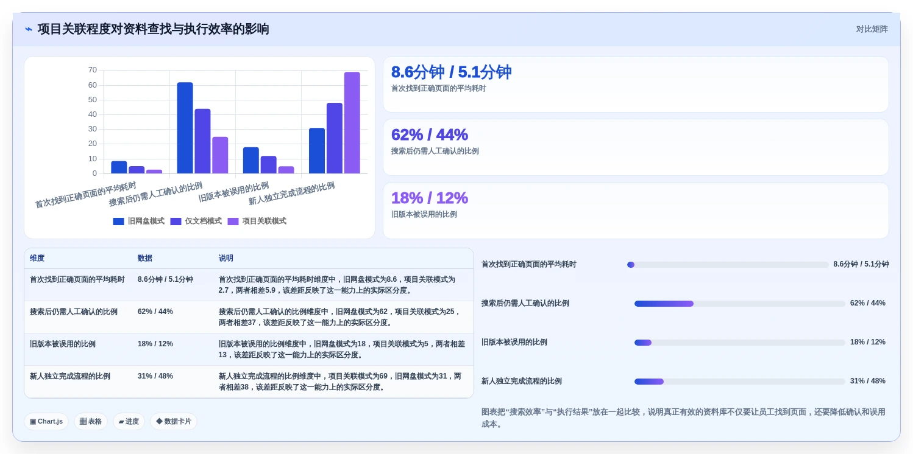Toggle the 仅文档模式 legend swatch

coord(176,222)
